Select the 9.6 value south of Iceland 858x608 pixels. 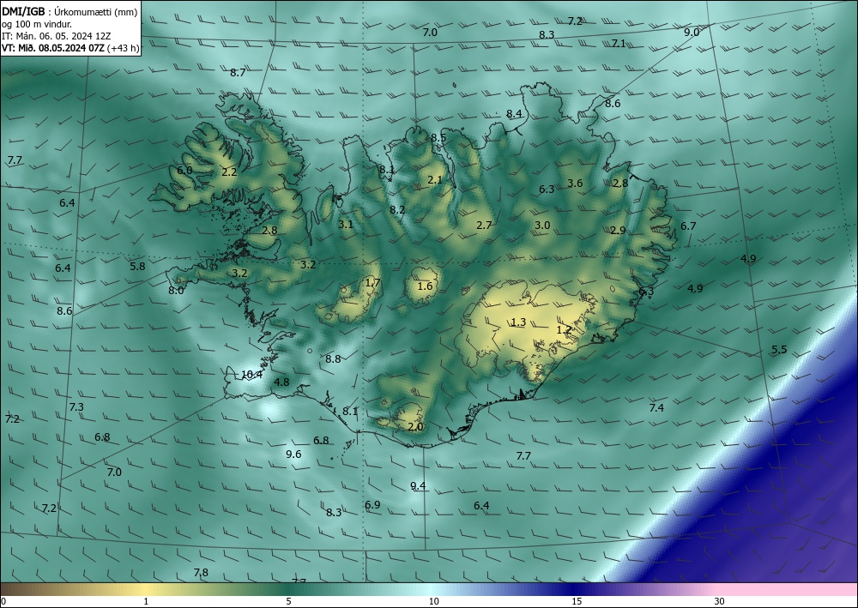[x=293, y=454]
